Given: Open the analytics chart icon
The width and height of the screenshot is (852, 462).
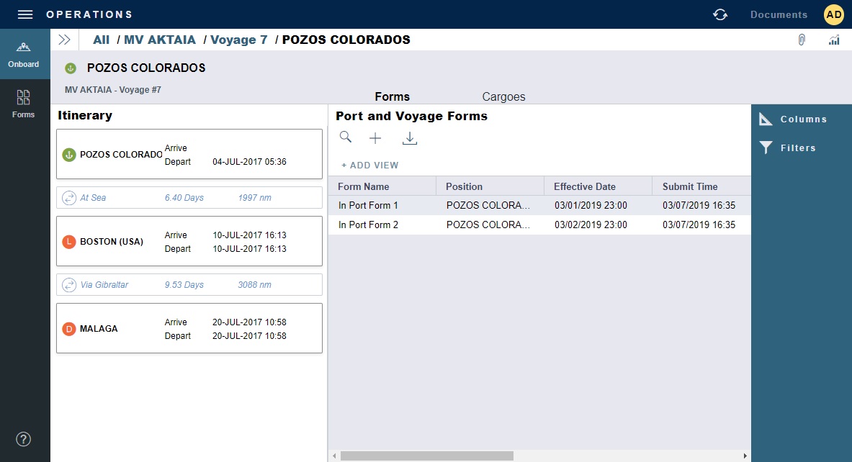Looking at the screenshot, I should [x=833, y=40].
